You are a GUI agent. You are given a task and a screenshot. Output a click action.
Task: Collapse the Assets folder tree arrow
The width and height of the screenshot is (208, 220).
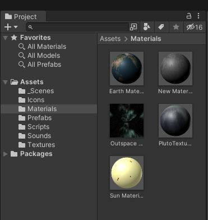[x=6, y=82]
